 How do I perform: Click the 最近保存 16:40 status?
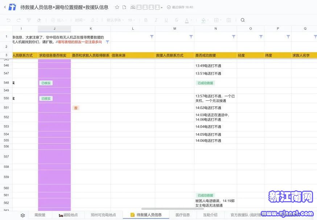click(180, 7)
